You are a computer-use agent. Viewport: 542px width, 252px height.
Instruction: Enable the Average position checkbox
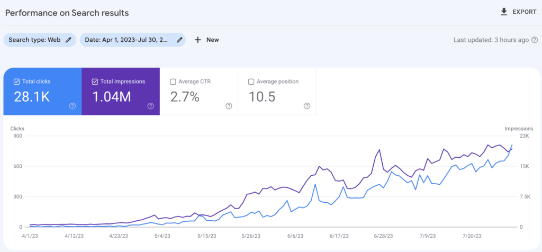click(x=251, y=82)
